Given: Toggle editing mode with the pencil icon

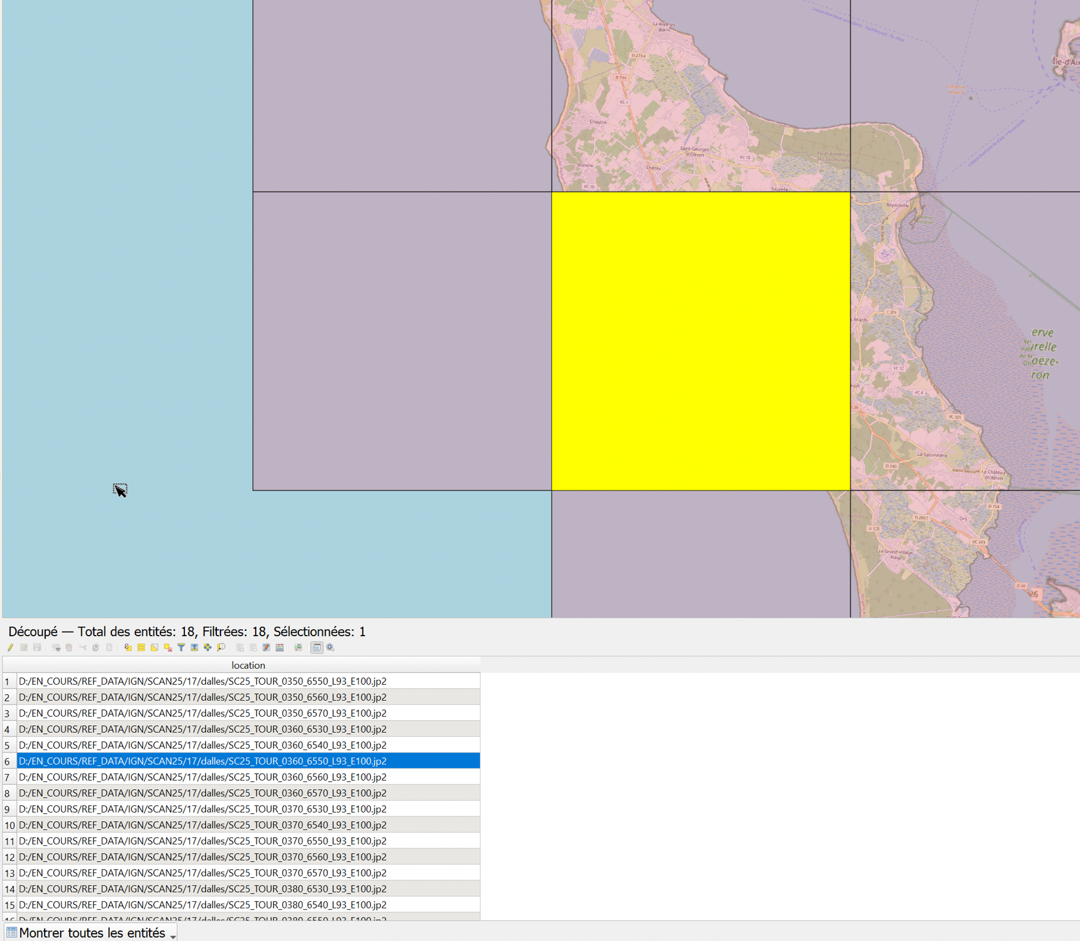Looking at the screenshot, I should click(11, 648).
